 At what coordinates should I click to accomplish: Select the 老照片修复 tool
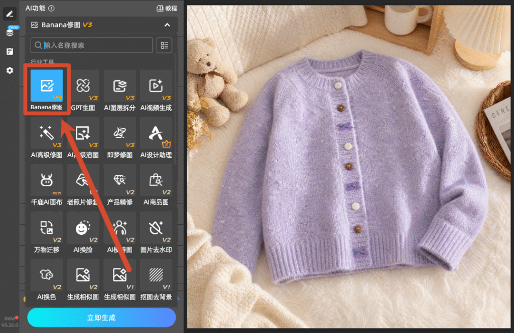[83, 180]
